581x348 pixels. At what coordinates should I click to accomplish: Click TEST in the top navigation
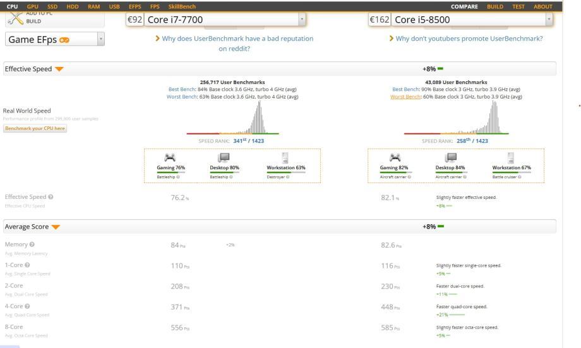point(518,6)
